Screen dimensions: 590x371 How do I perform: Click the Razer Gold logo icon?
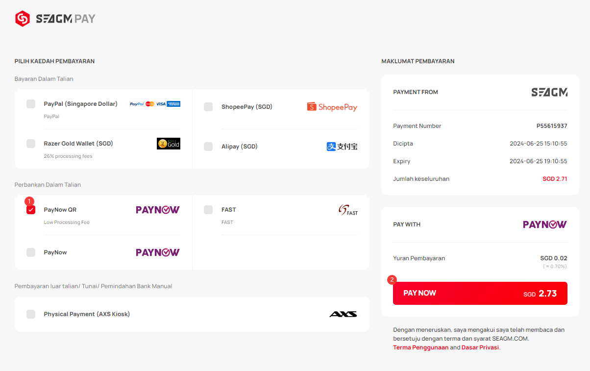pyautogui.click(x=169, y=144)
